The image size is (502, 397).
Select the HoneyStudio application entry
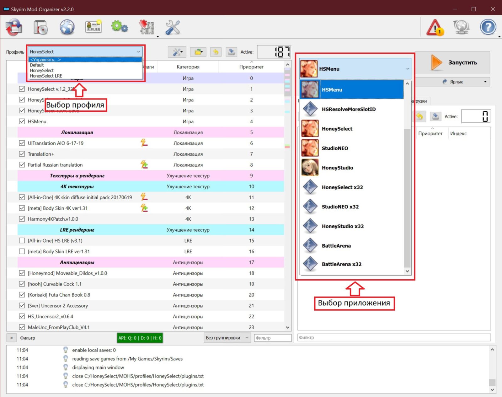click(351, 168)
